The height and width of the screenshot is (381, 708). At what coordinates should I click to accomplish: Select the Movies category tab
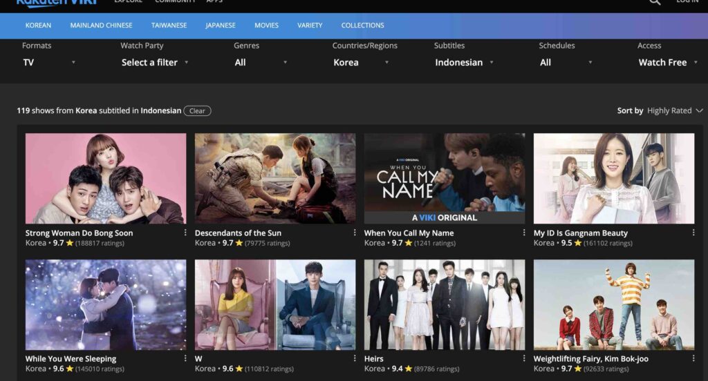click(x=266, y=26)
